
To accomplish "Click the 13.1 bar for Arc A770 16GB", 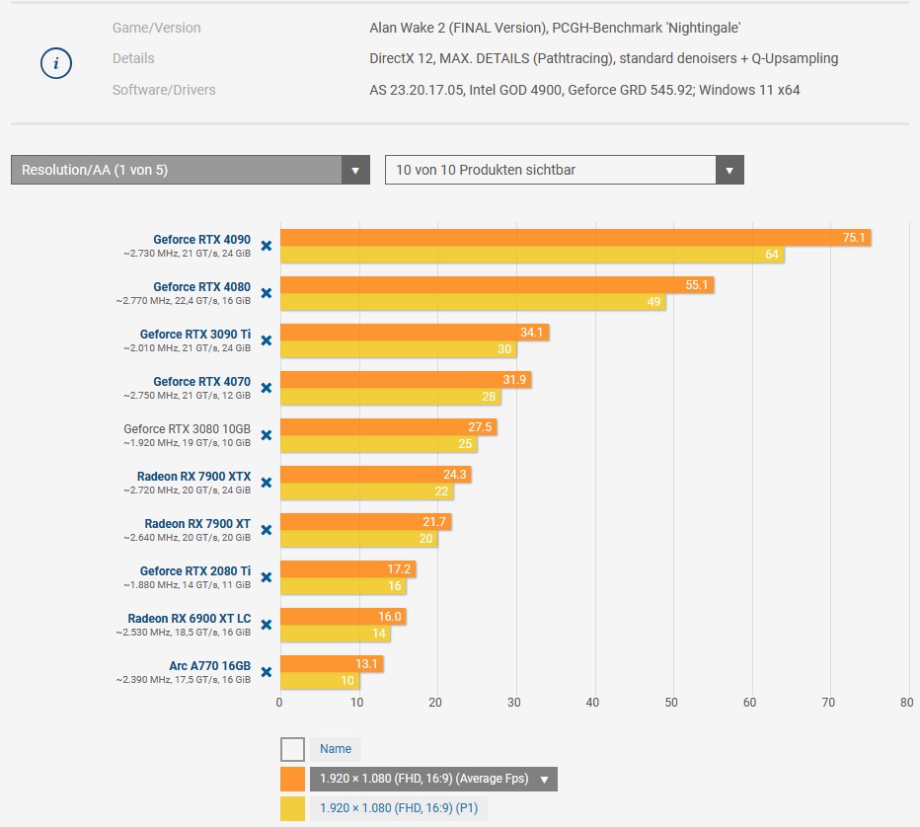I will tap(332, 664).
